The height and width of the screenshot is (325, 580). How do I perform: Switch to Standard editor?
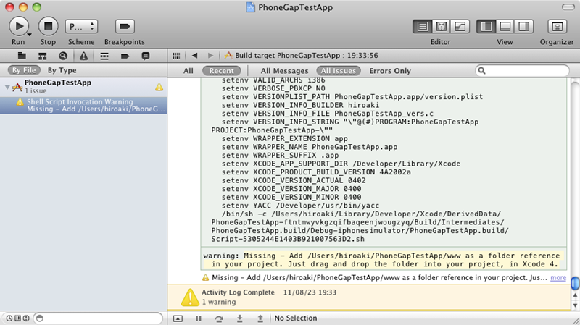point(423,26)
